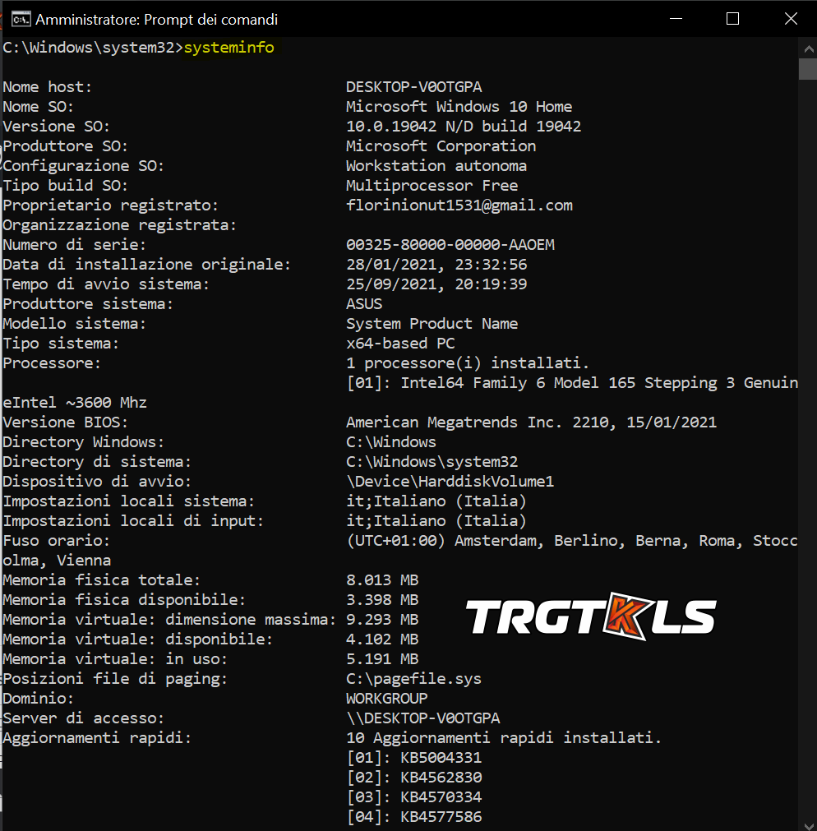Screen dimensions: 817x831
Task: Click the host name value DESKTOP-V0OTGPA at top
Action: 413,87
